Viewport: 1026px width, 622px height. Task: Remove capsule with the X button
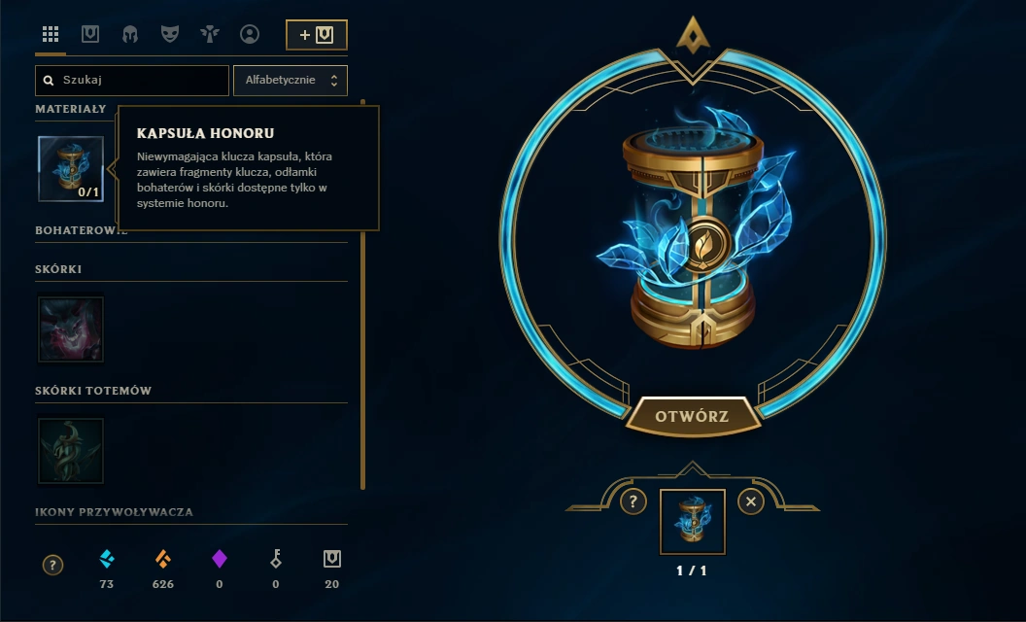[751, 502]
